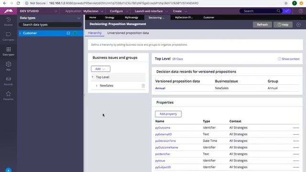Open the pyExternalID property link
This screenshot has width=306, height=172.
(x=164, y=134)
